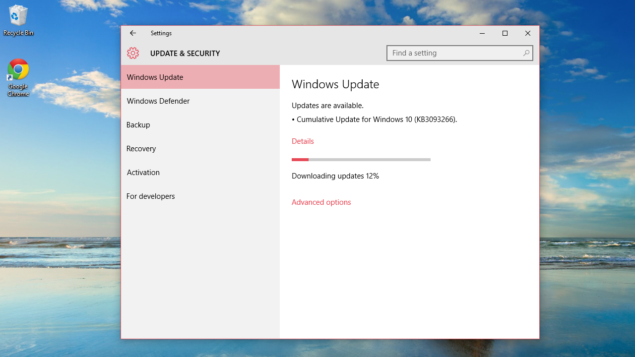Click the Windows Update page heading
Viewport: 635px width, 357px height.
(x=335, y=84)
